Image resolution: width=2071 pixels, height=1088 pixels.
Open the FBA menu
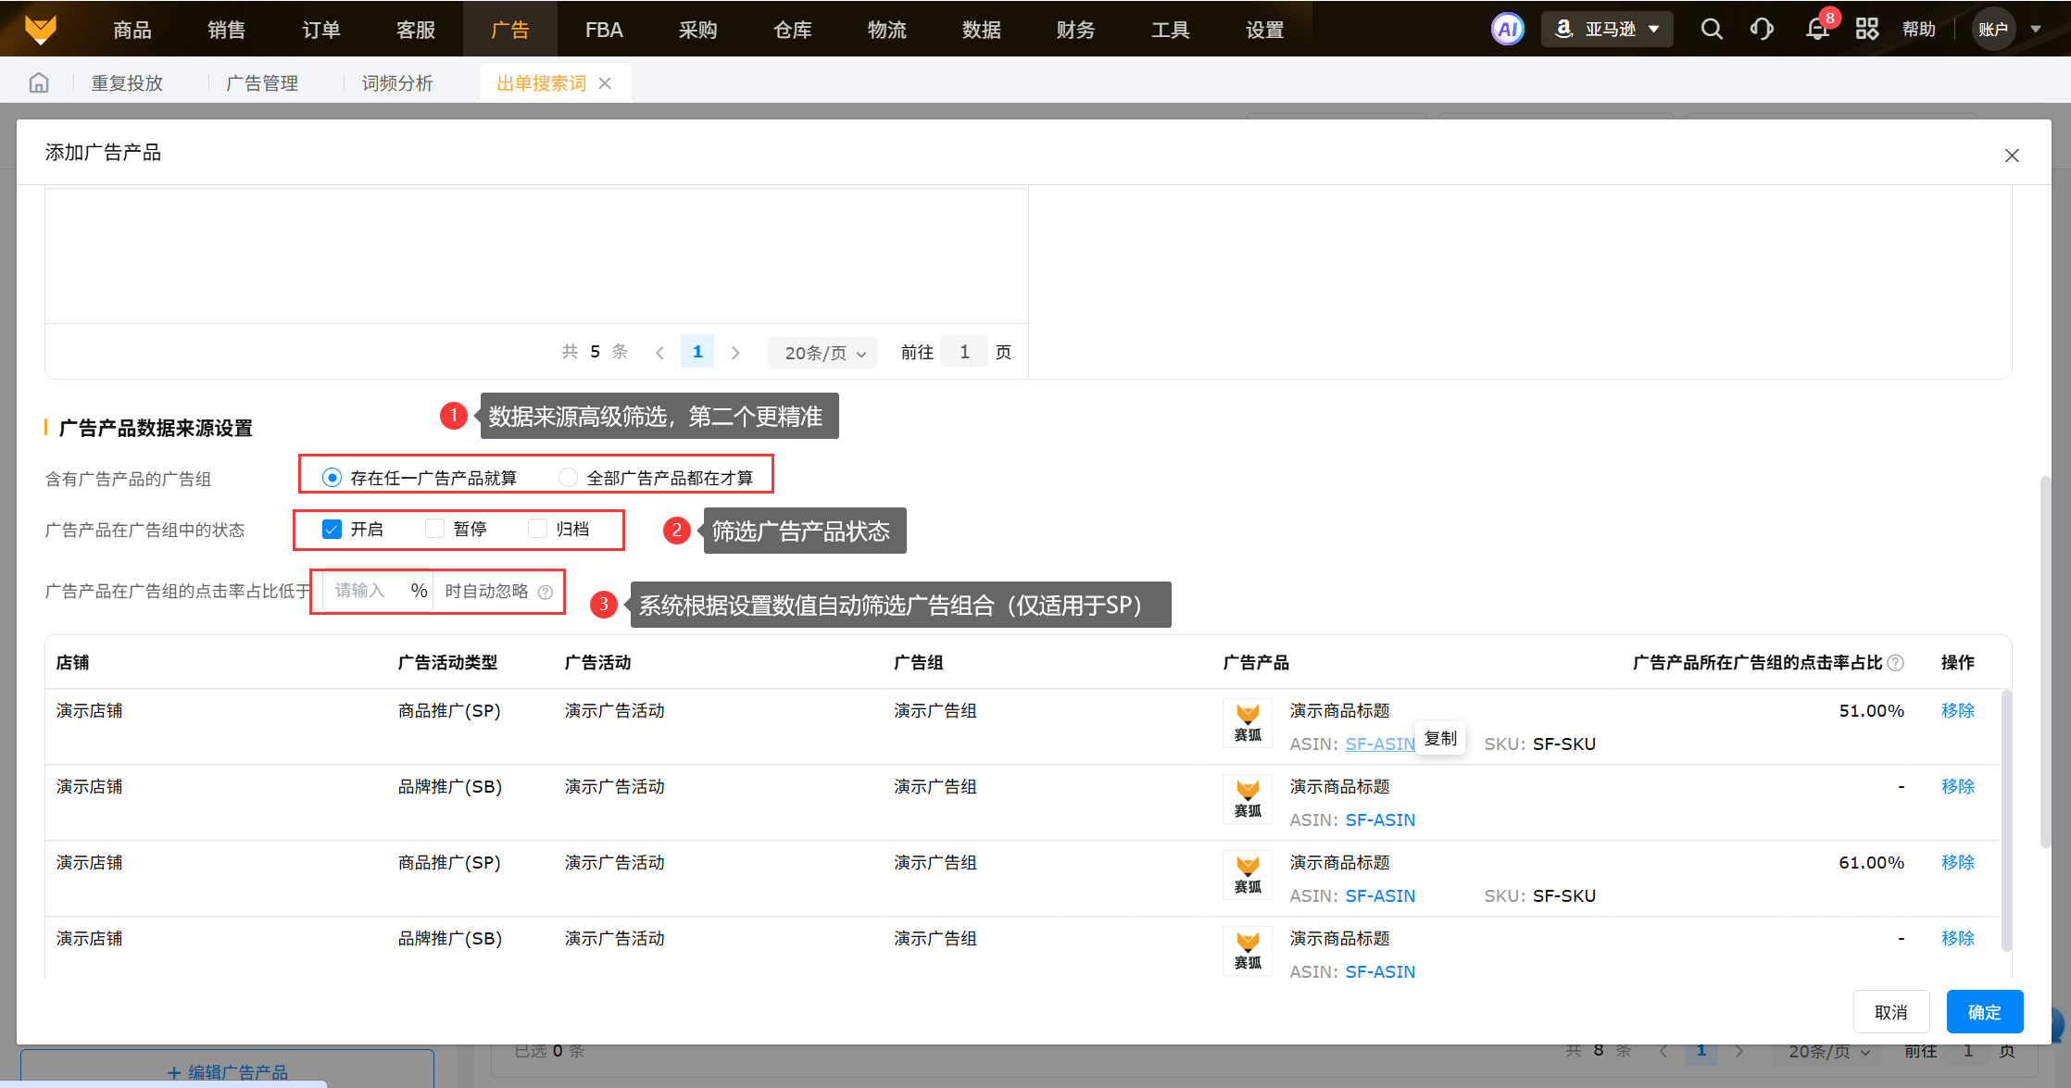tap(604, 30)
